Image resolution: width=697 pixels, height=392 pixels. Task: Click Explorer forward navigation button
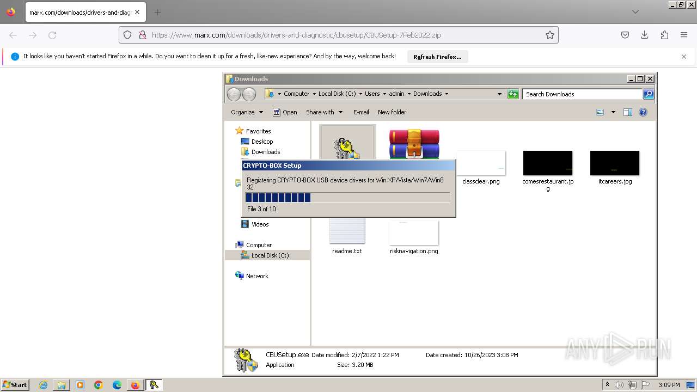click(x=249, y=94)
